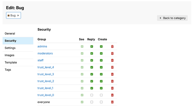193x109 pixels.
Task: Uncheck Create for trust_level_1
Action: [x=101, y=88]
